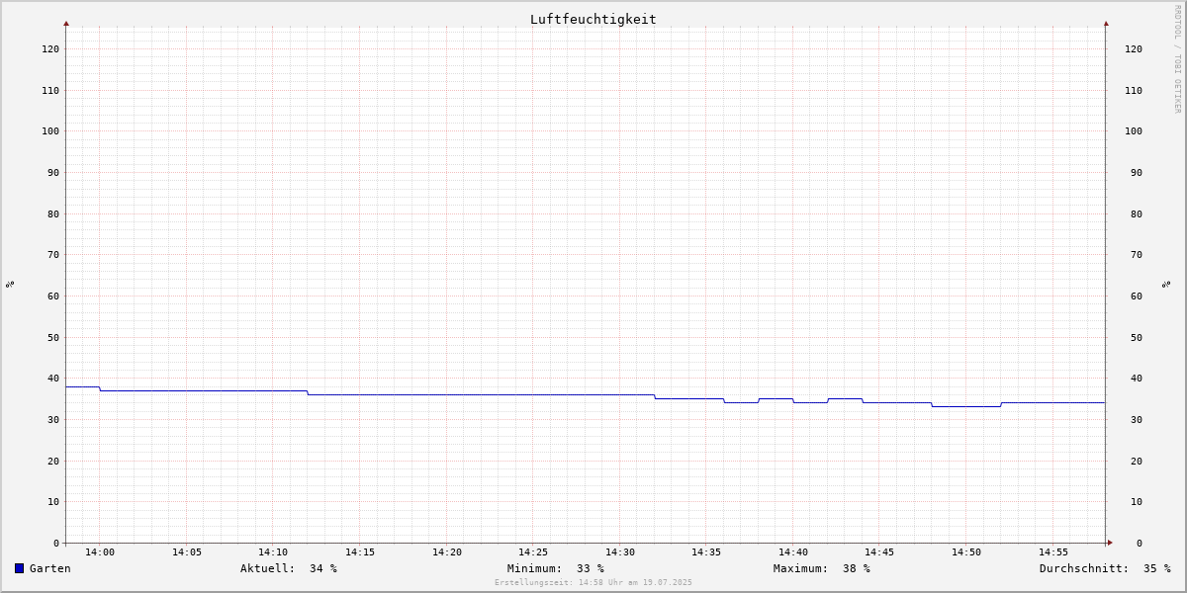Click the Erstellungszeit timestamp footer text
Viewport: 1187px width, 593px height.
593,583
